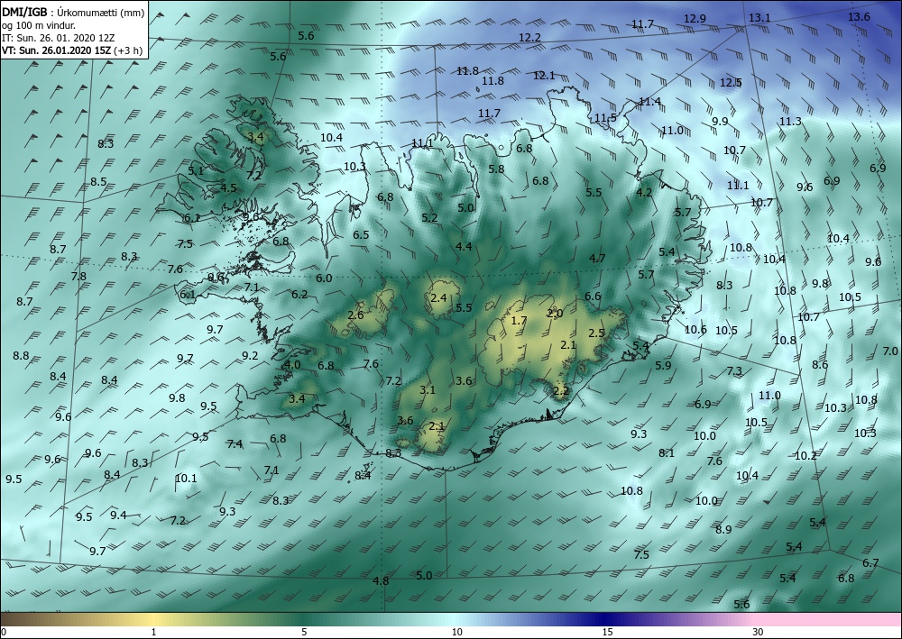This screenshot has width=902, height=639.
Task: Click the 6.0 value label
Action: pos(324,278)
